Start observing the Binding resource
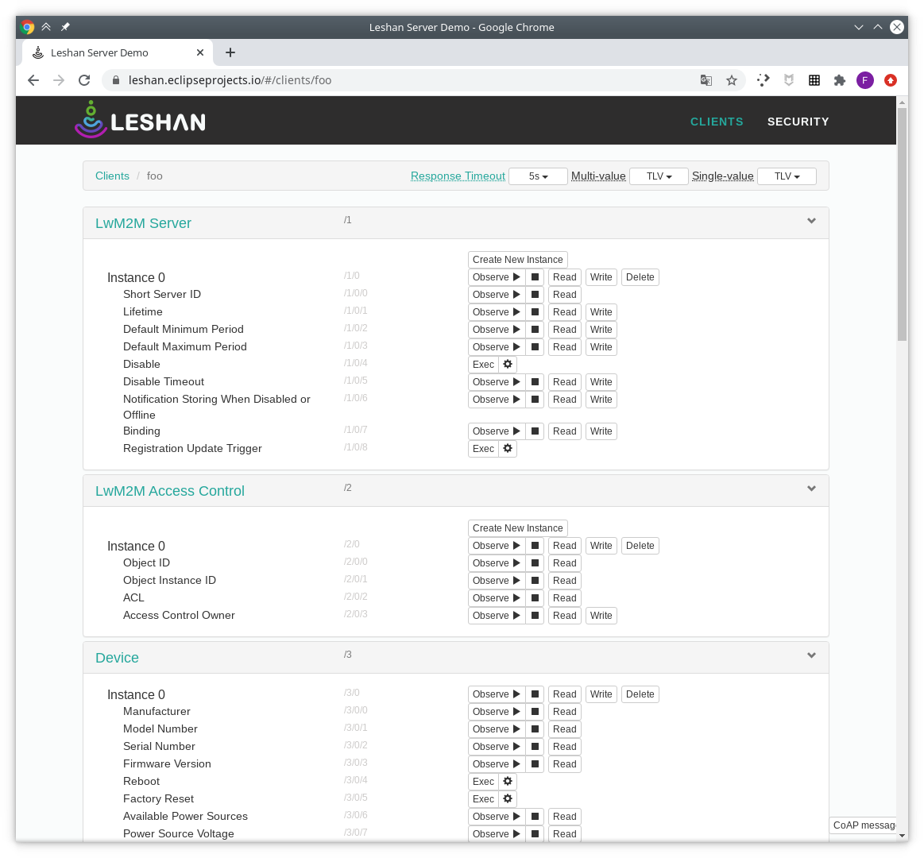Image resolution: width=924 pixels, height=858 pixels. point(496,431)
